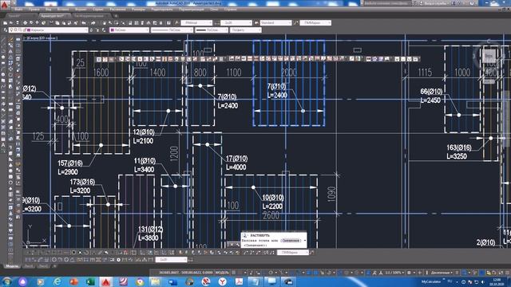Click the 163(Ø16) rebar label

459,147
